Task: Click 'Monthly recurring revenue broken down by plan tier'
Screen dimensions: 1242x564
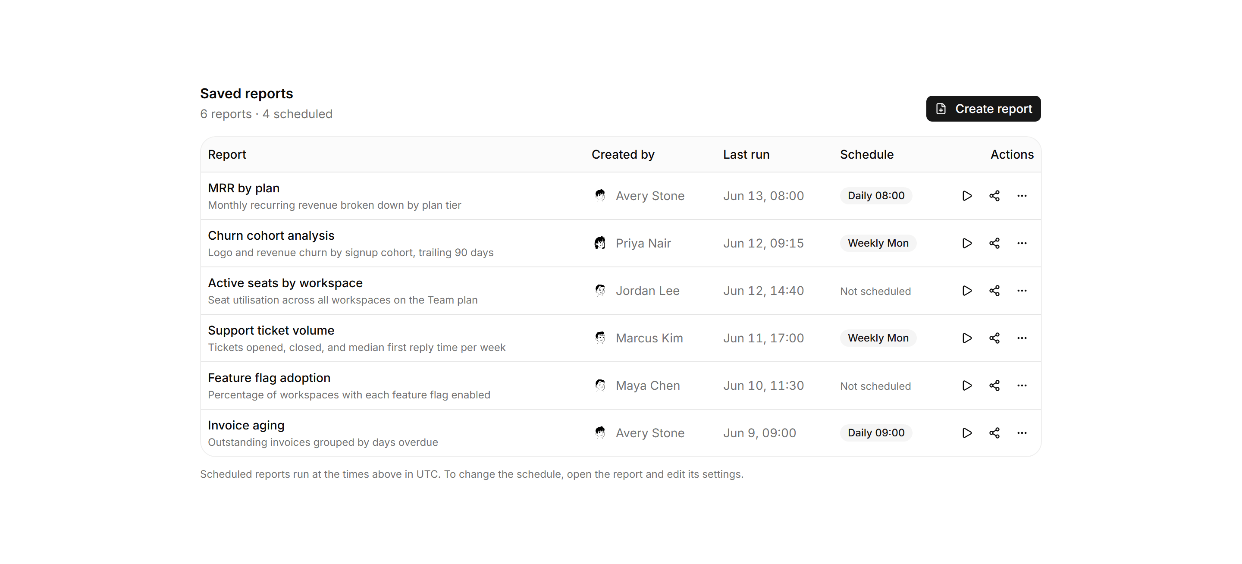Action: coord(334,205)
